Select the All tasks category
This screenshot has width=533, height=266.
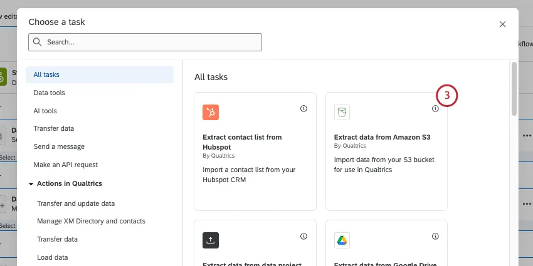tap(46, 74)
